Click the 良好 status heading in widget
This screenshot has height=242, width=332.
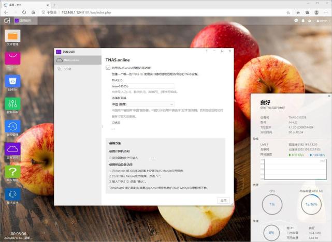[x=265, y=103]
